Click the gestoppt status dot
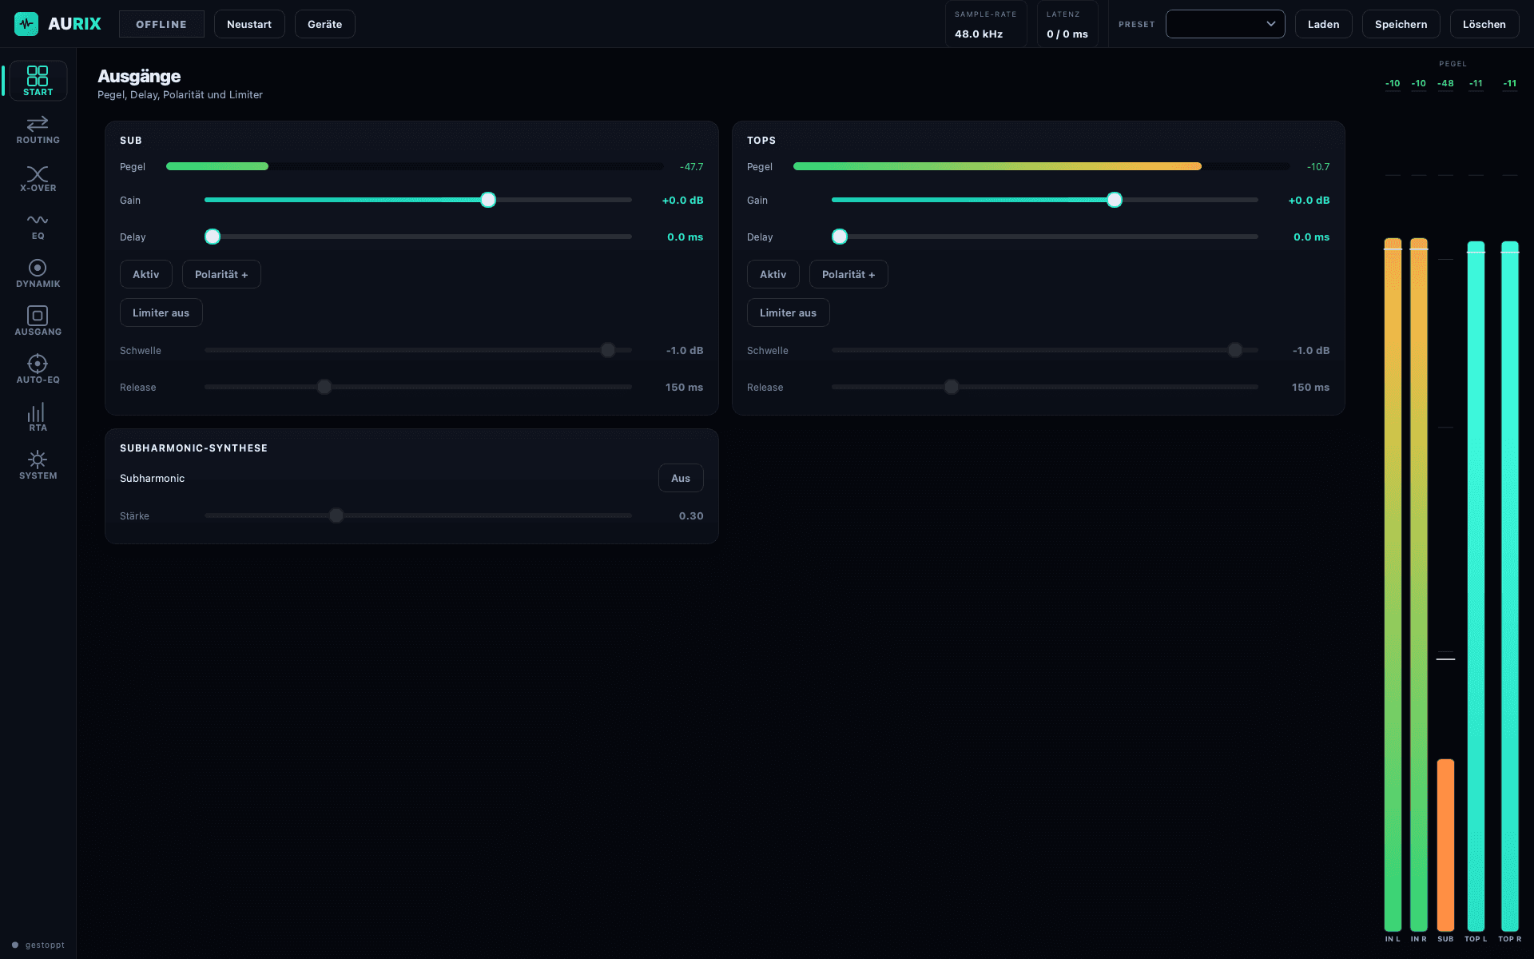The width and height of the screenshot is (1534, 959). 15,945
